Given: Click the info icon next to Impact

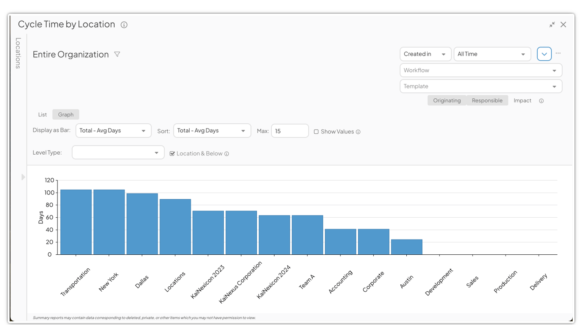Looking at the screenshot, I should 541,100.
